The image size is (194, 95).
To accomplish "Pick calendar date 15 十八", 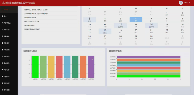I will 167,25.
